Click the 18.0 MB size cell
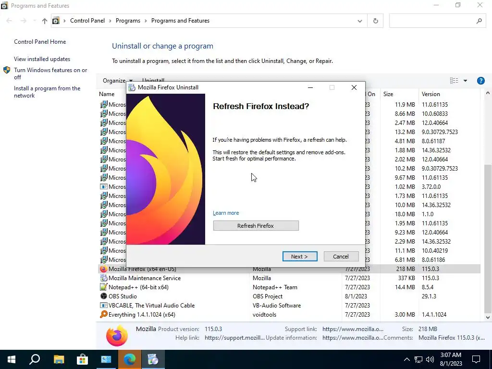The width and height of the screenshot is (492, 369). coord(405,214)
